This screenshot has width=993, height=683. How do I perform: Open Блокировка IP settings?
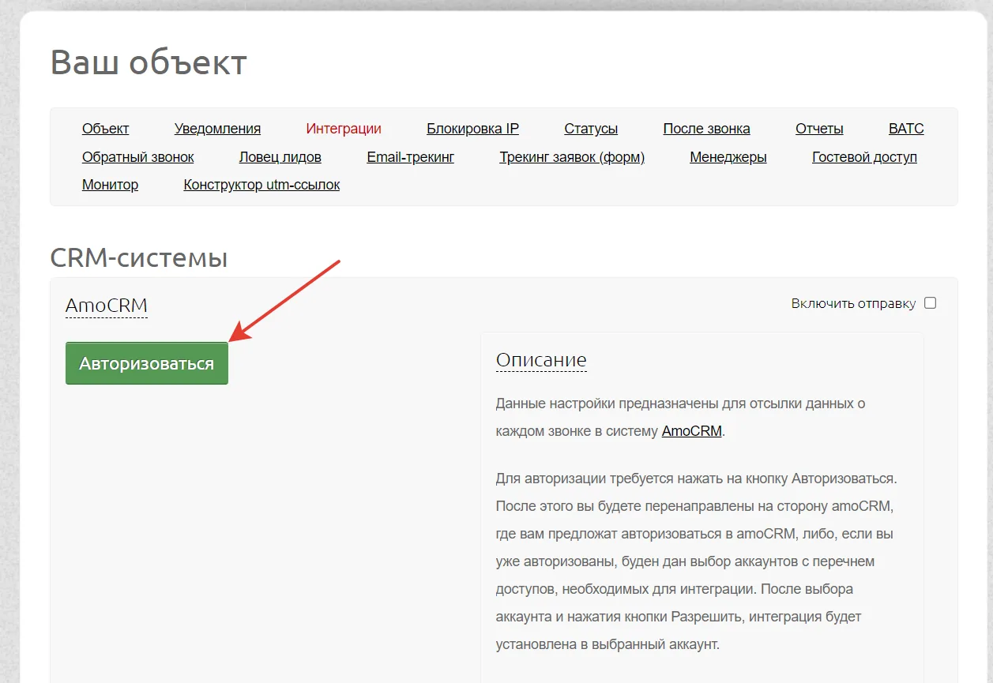click(472, 129)
